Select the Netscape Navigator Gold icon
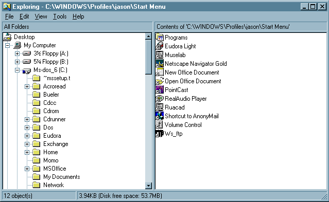Screen dimensions: 329x202 160,64
